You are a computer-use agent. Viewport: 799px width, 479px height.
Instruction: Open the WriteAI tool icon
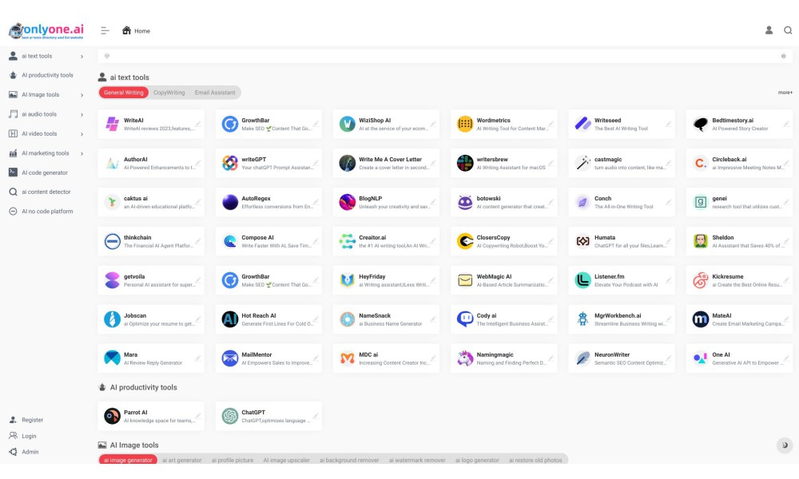pos(112,124)
